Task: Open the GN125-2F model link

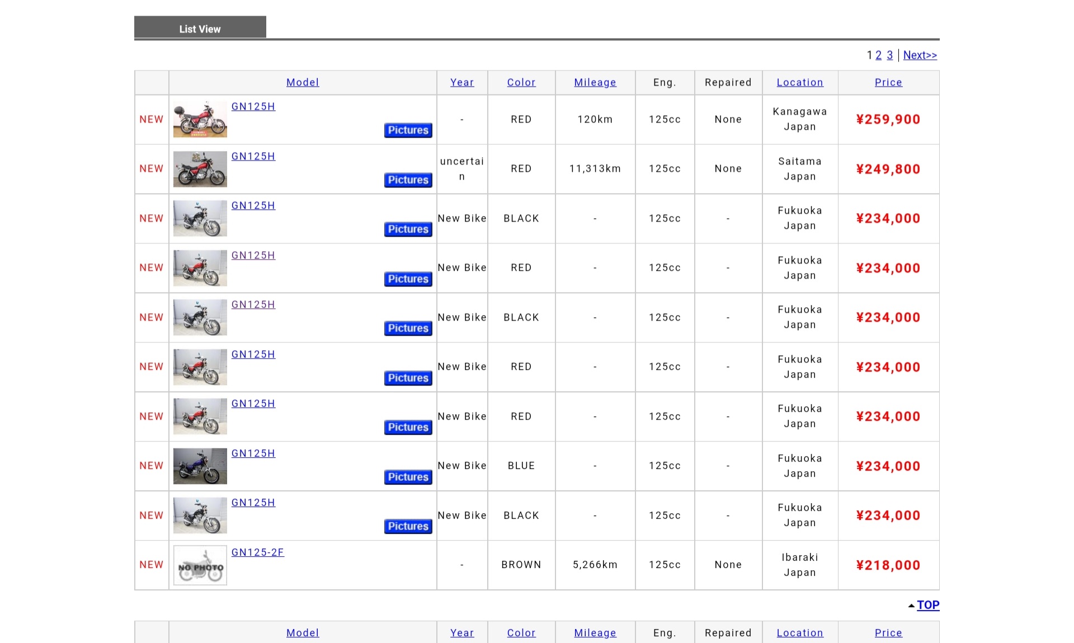Action: [x=258, y=552]
